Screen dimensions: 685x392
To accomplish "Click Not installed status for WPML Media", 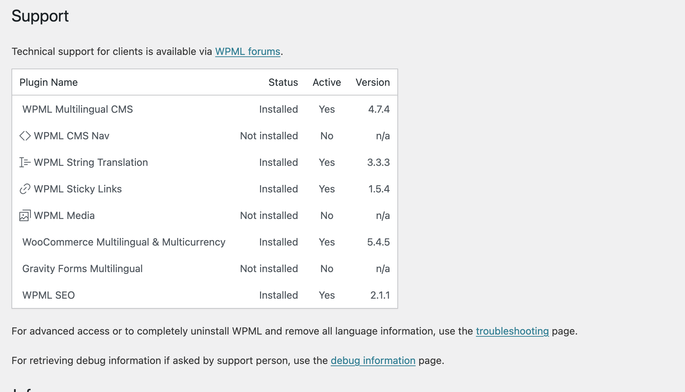I will click(x=269, y=215).
